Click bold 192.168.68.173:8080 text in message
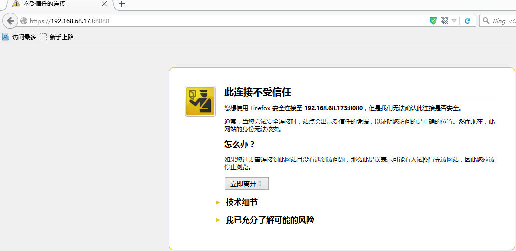The image size is (516, 251). (x=333, y=108)
